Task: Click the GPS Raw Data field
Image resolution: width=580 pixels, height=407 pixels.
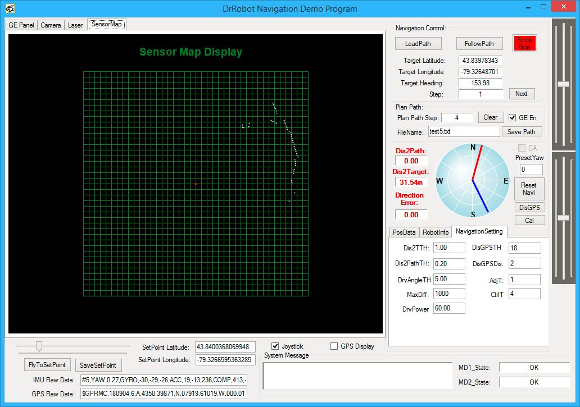Action: tap(164, 394)
